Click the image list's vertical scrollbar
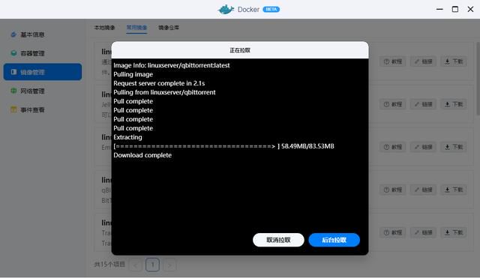Image resolution: width=480 pixels, height=278 pixels. pyautogui.click(x=478, y=79)
